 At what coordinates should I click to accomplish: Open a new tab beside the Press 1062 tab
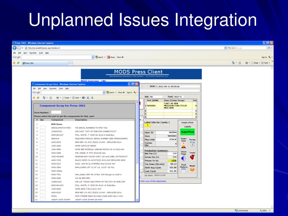(71, 63)
